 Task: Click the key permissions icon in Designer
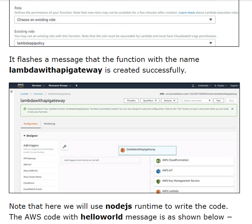click(x=65, y=147)
